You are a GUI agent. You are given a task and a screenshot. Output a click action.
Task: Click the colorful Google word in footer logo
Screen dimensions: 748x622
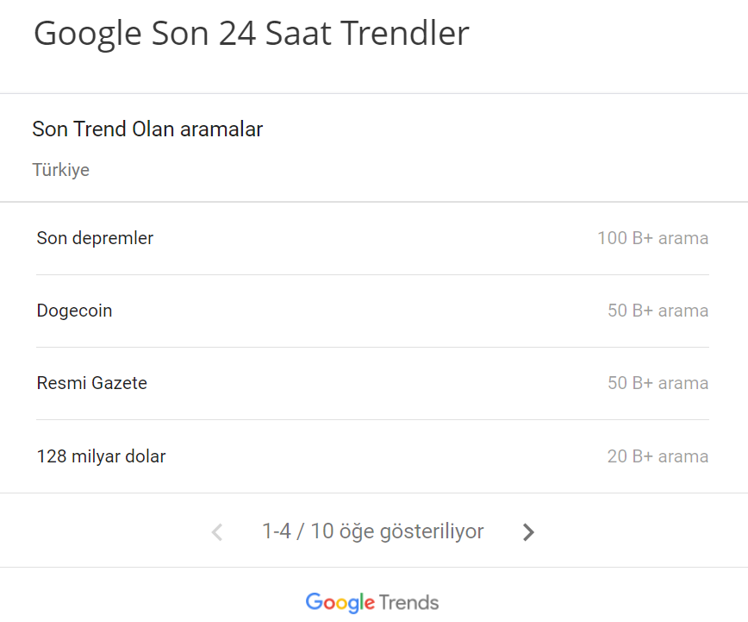coord(340,602)
